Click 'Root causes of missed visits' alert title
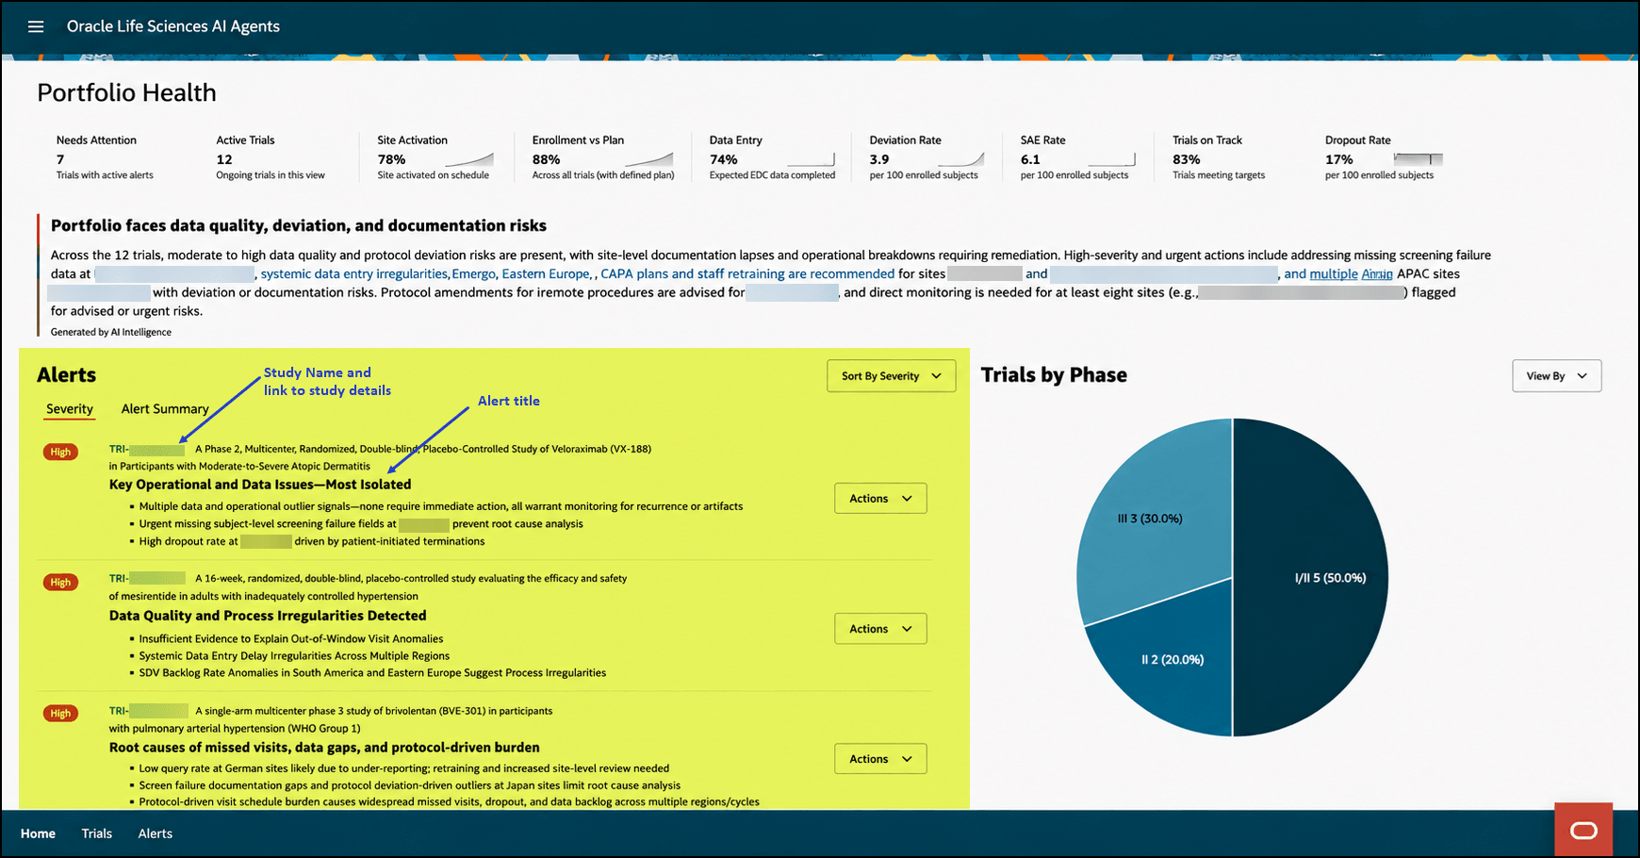The image size is (1640, 858). click(324, 748)
